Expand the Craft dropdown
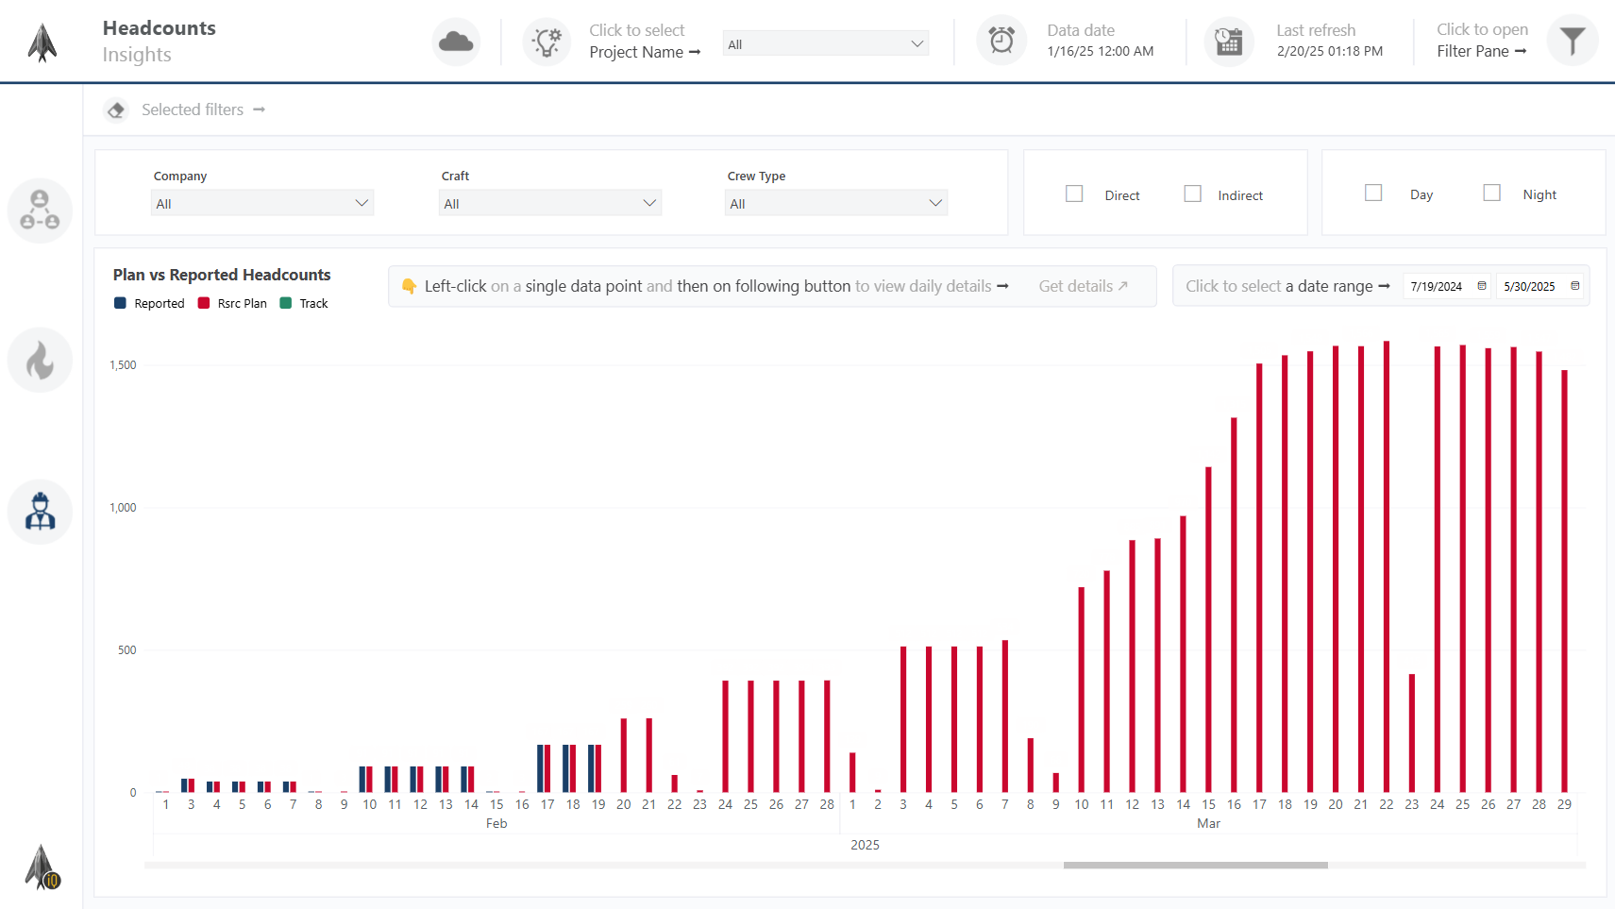The height and width of the screenshot is (909, 1615). tap(550, 203)
